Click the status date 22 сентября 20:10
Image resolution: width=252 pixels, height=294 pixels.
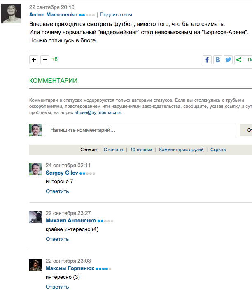tap(52, 7)
